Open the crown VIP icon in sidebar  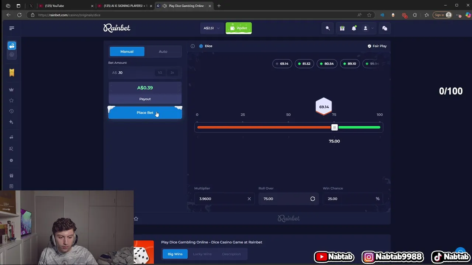[x=11, y=89]
